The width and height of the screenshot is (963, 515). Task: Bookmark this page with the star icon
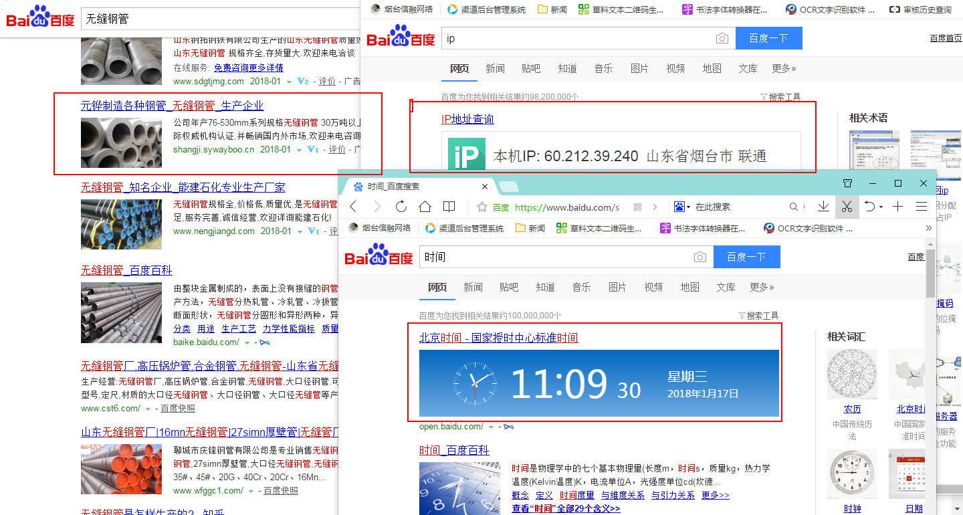(481, 207)
